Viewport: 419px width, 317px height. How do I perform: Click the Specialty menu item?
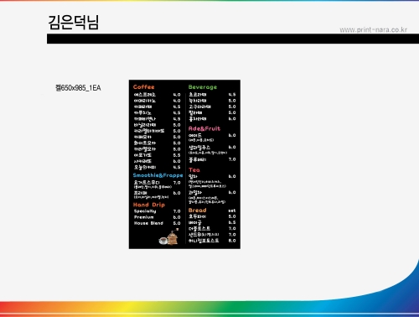click(145, 211)
